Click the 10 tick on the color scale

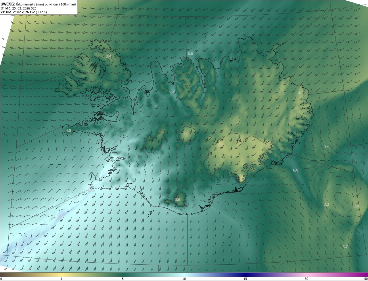pyautogui.click(x=184, y=279)
